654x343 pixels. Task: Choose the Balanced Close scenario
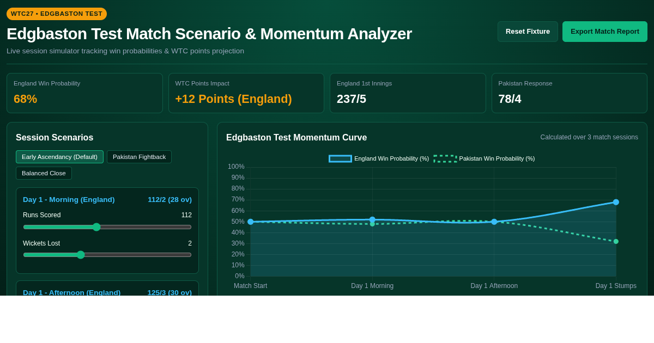tap(44, 173)
